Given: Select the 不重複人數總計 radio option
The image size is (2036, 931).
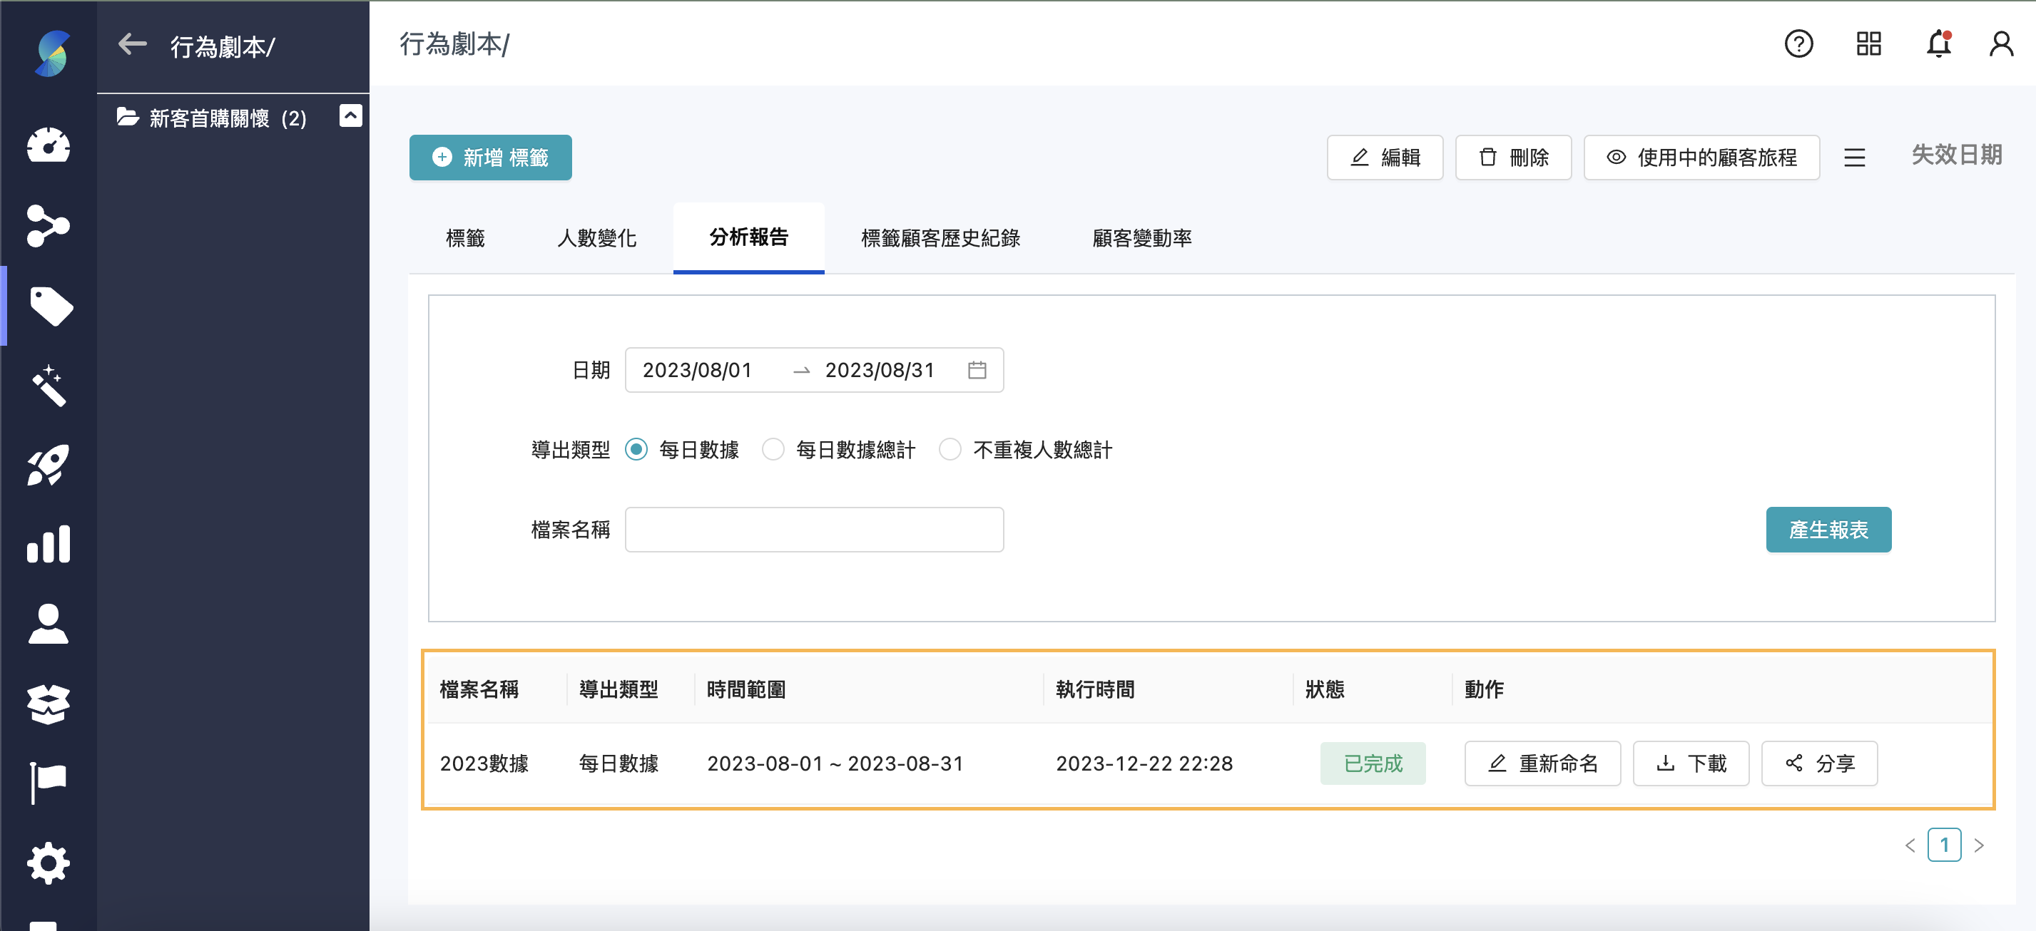Looking at the screenshot, I should 951,449.
